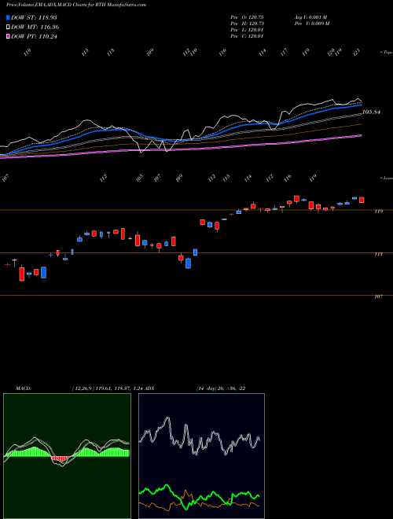The height and width of the screenshot is (519, 393).
Task: Click the 'Pre L: 120.01' value
Action: click(x=247, y=30)
